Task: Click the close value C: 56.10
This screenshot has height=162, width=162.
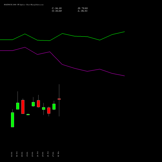Action: (x=57, y=8)
